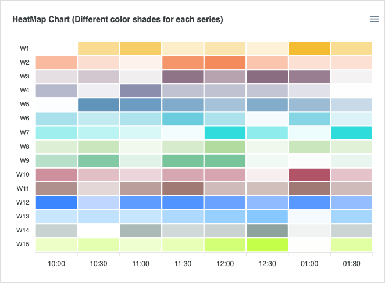The width and height of the screenshot is (385, 283).
Task: Click the W11 cell at 11:30
Action: tap(183, 189)
